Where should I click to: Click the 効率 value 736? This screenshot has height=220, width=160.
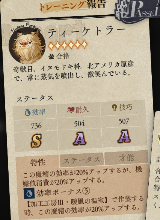(36, 126)
